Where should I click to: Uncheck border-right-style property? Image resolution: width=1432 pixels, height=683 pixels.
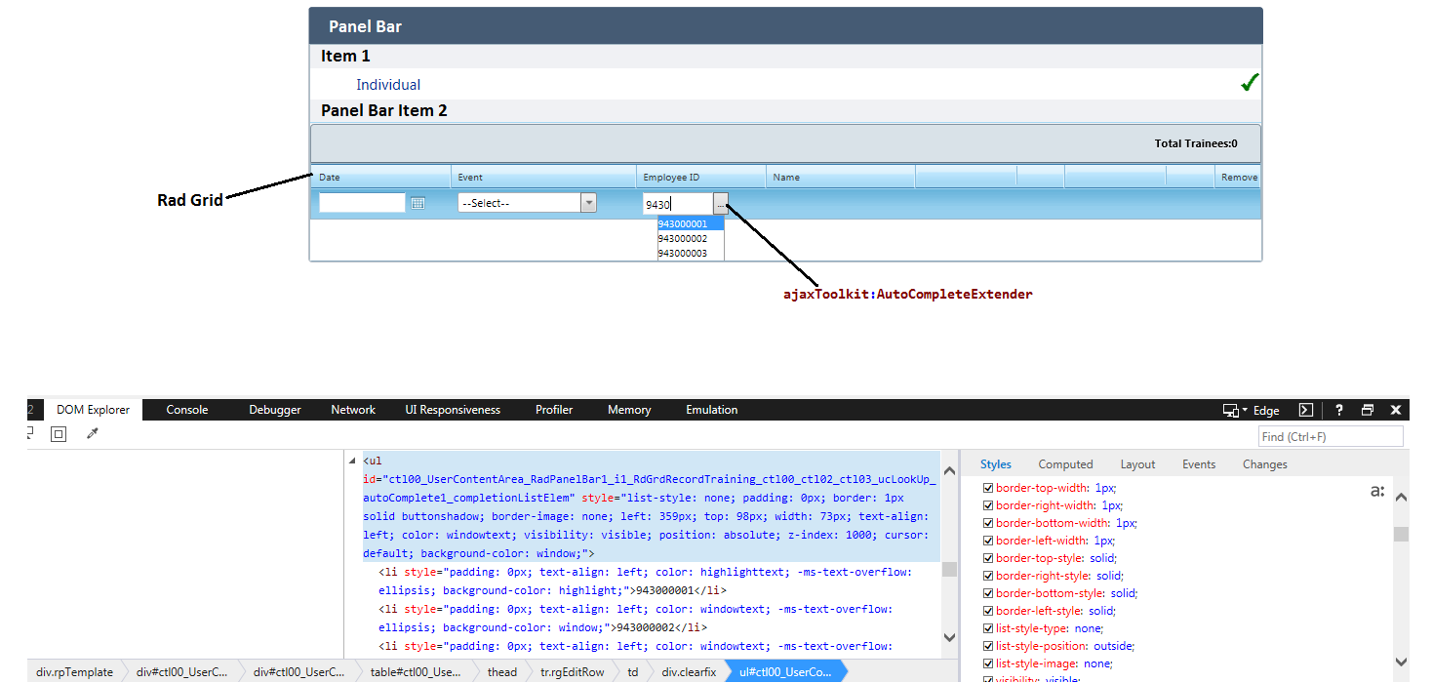[x=988, y=576]
